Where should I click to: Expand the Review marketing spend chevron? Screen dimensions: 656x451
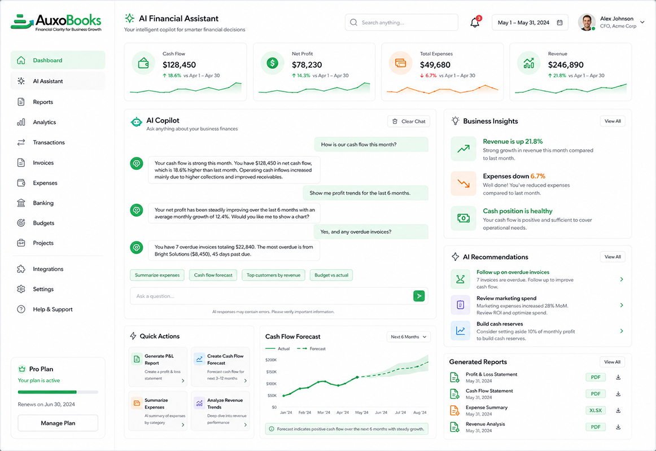click(x=621, y=305)
